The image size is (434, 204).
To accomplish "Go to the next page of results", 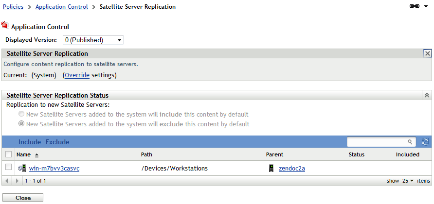I will (18, 181).
